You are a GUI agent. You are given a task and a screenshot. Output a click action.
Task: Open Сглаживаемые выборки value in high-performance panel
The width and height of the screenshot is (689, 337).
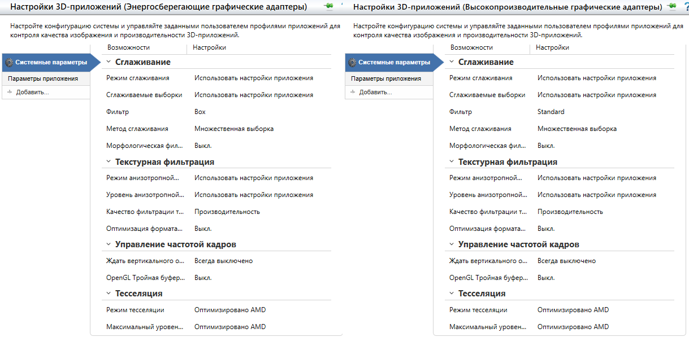(597, 95)
